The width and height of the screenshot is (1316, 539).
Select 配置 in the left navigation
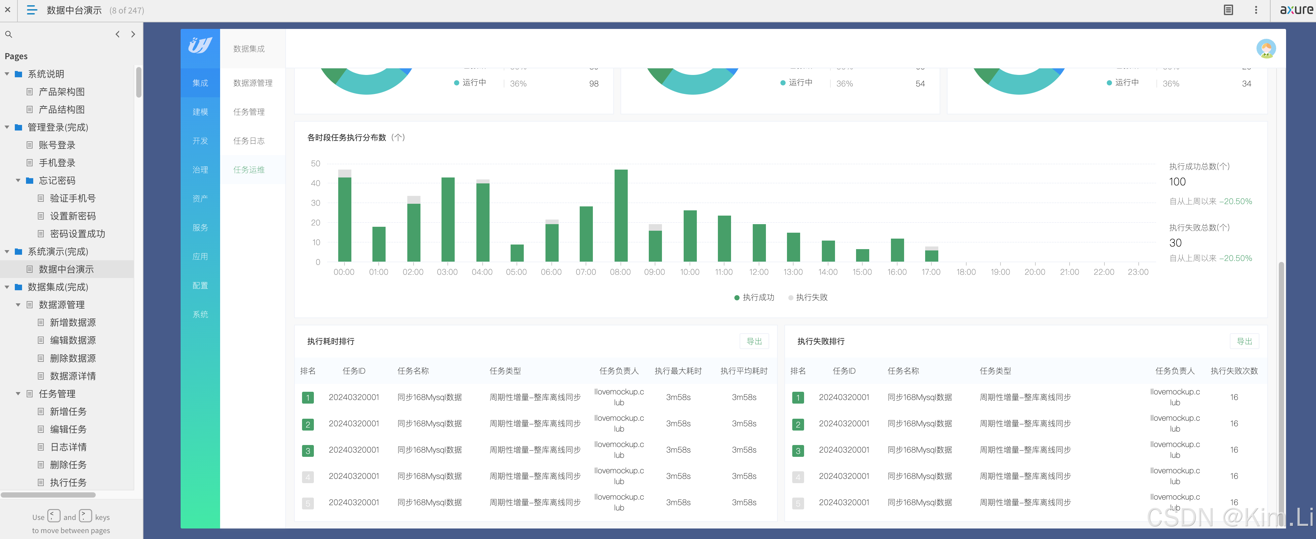200,285
